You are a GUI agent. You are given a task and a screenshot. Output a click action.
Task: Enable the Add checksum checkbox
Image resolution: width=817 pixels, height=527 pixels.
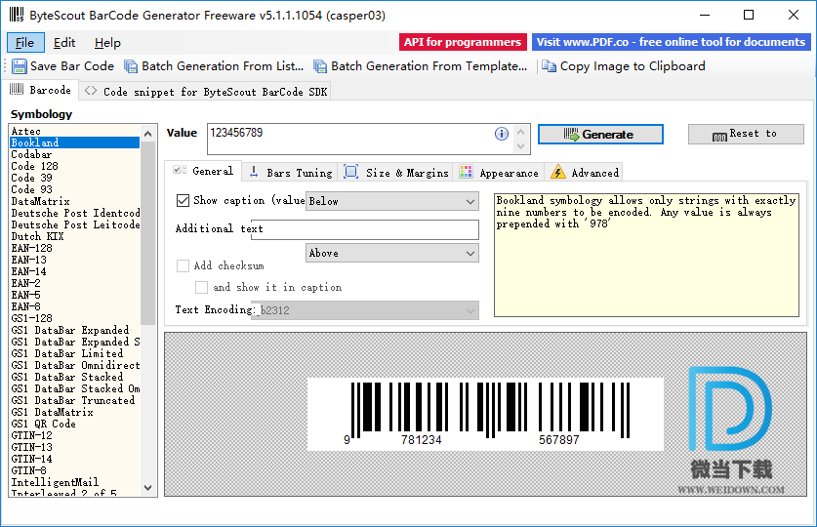click(183, 266)
